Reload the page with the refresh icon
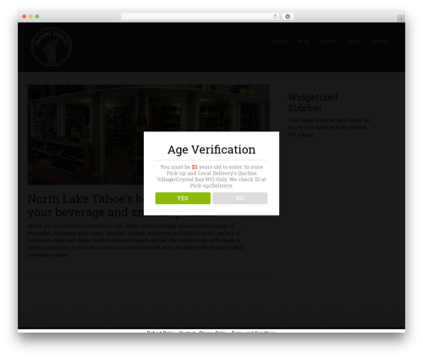This screenshot has height=358, width=423. (275, 17)
